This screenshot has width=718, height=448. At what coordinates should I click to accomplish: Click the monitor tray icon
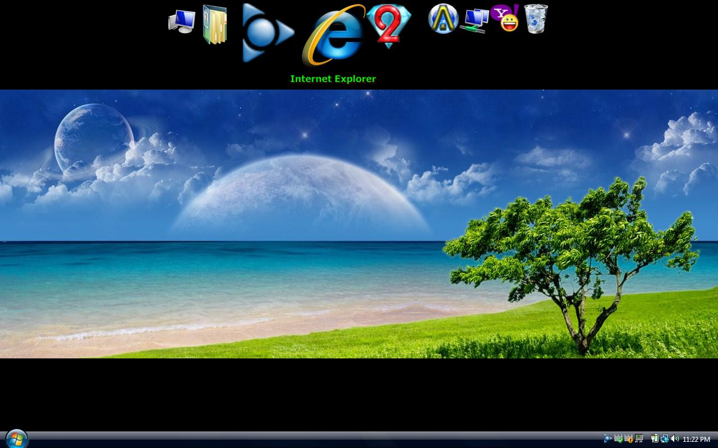pos(639,438)
